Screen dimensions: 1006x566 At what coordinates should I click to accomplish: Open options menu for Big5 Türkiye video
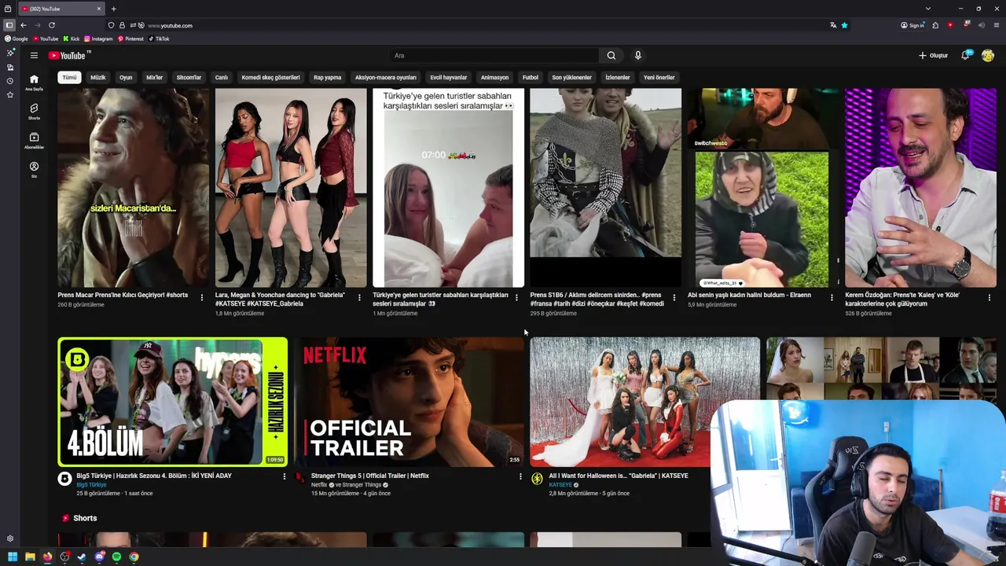coord(285,476)
